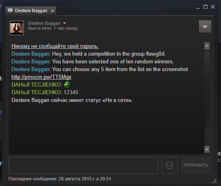Viewport: 221px width, 186px height.
Task: Click the ОТПРАВИТЬ send button
Action: (x=196, y=165)
